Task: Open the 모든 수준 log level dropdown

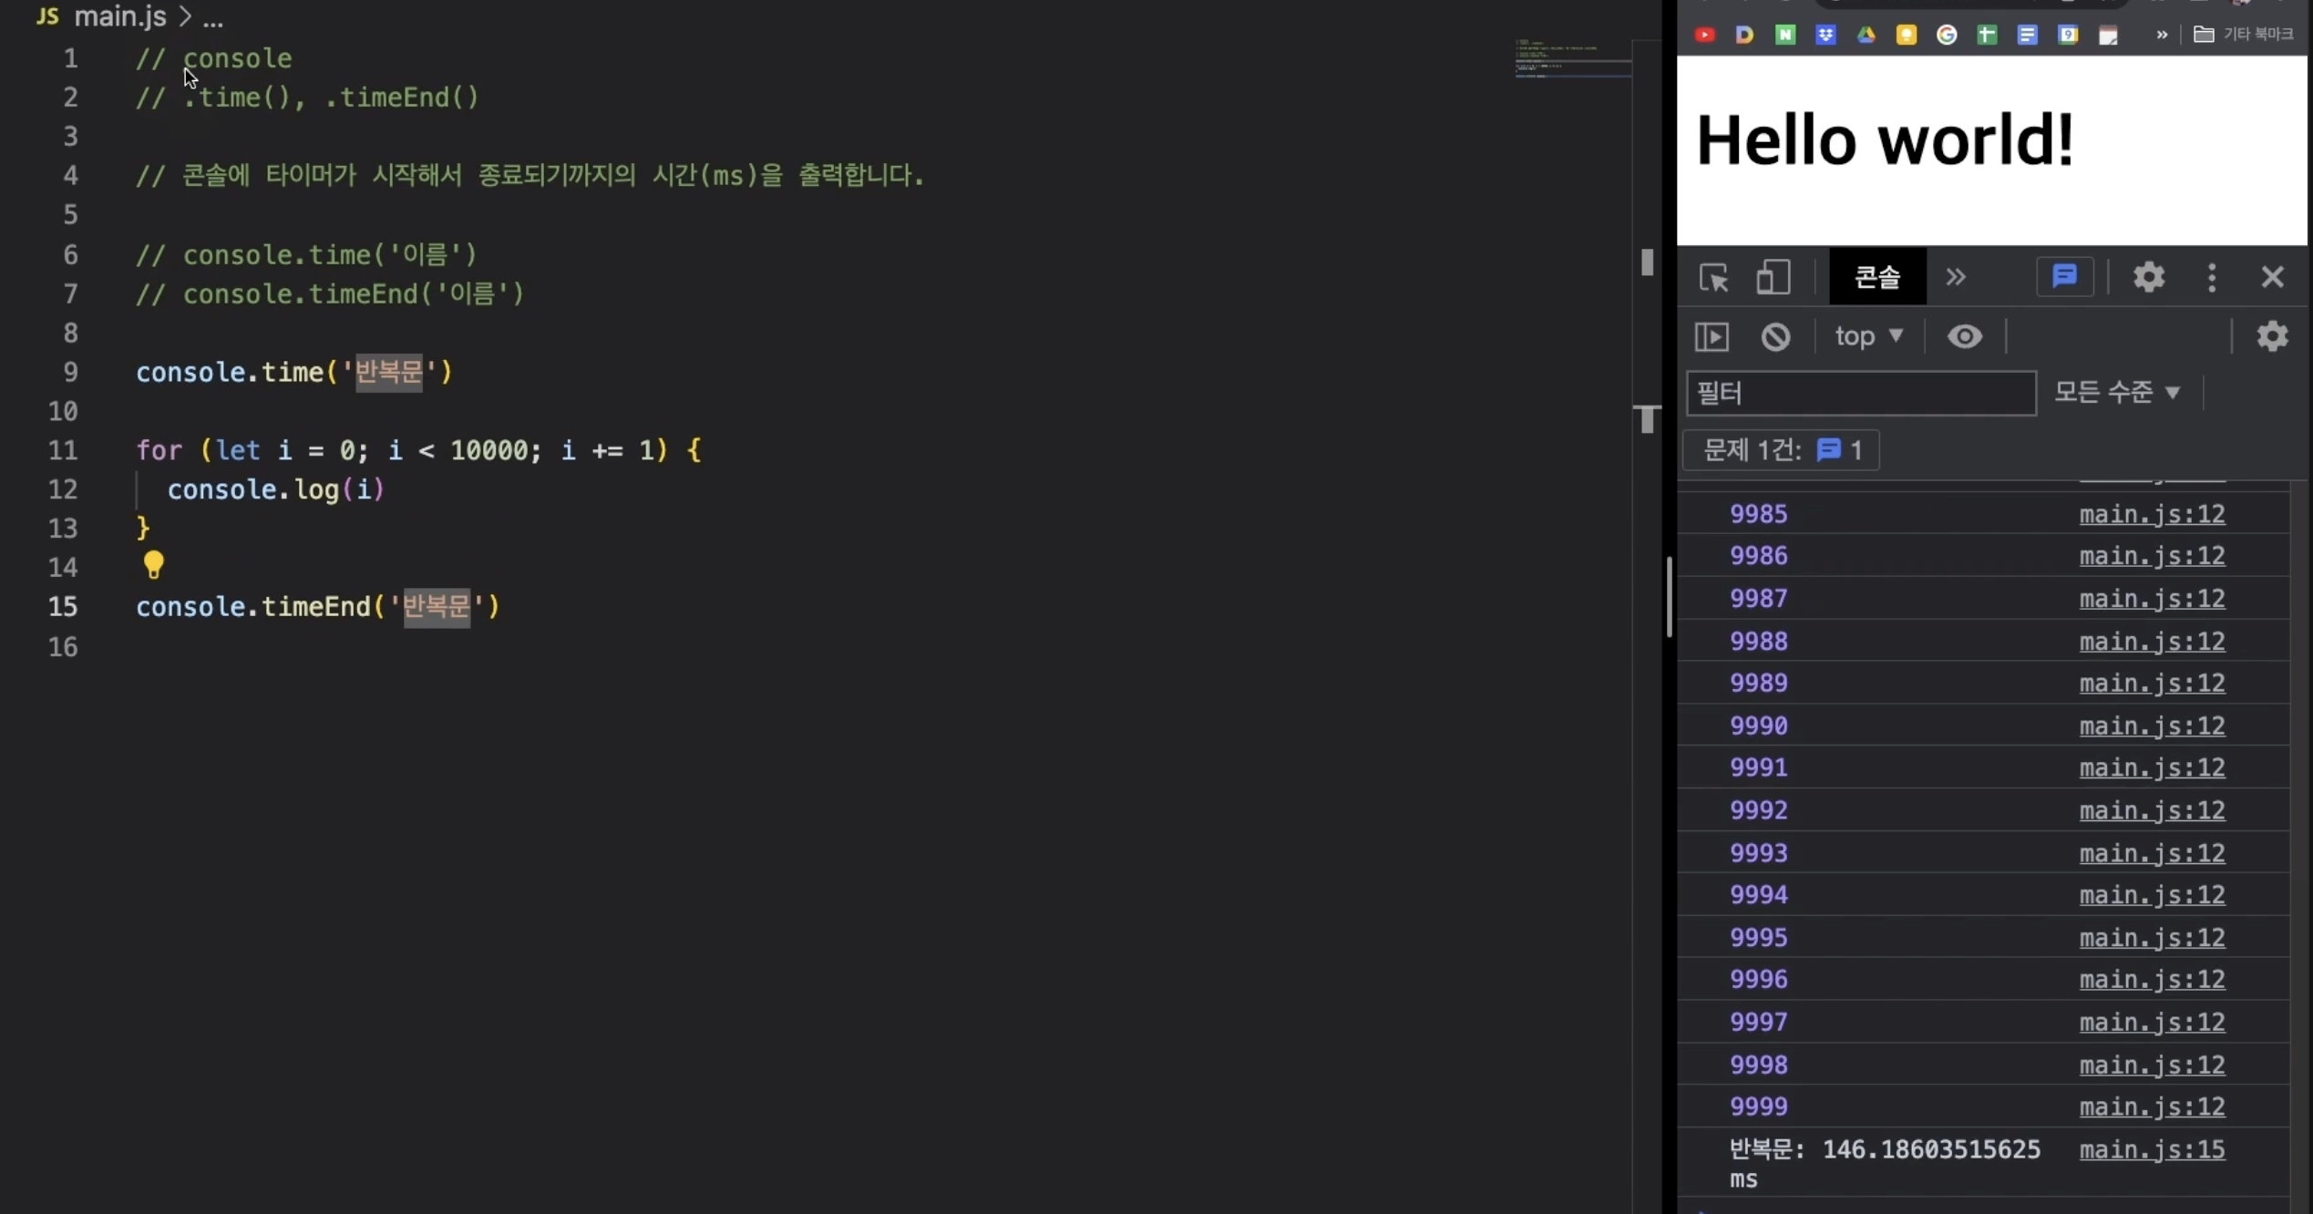Action: tap(2116, 392)
